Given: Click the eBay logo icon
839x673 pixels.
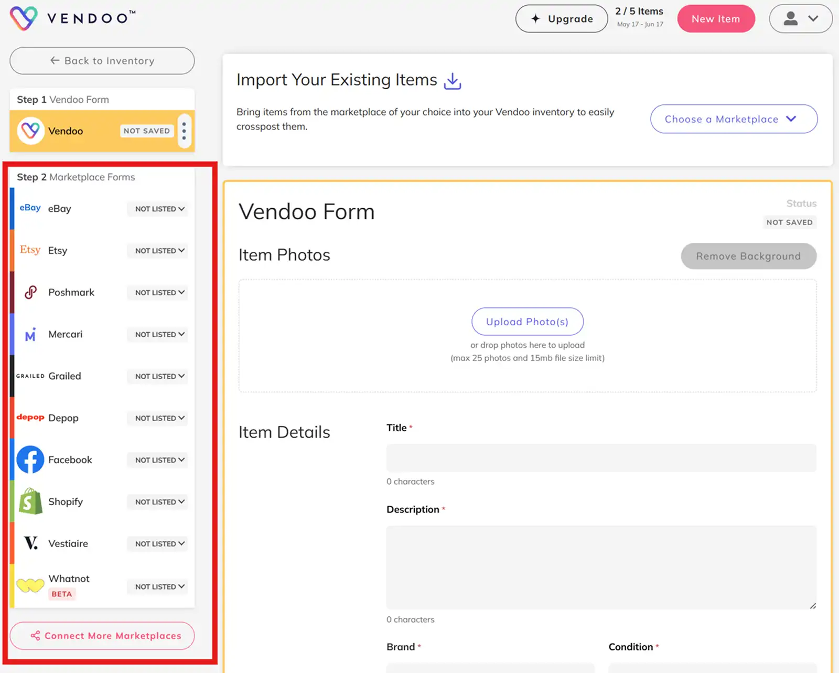Looking at the screenshot, I should [30, 208].
